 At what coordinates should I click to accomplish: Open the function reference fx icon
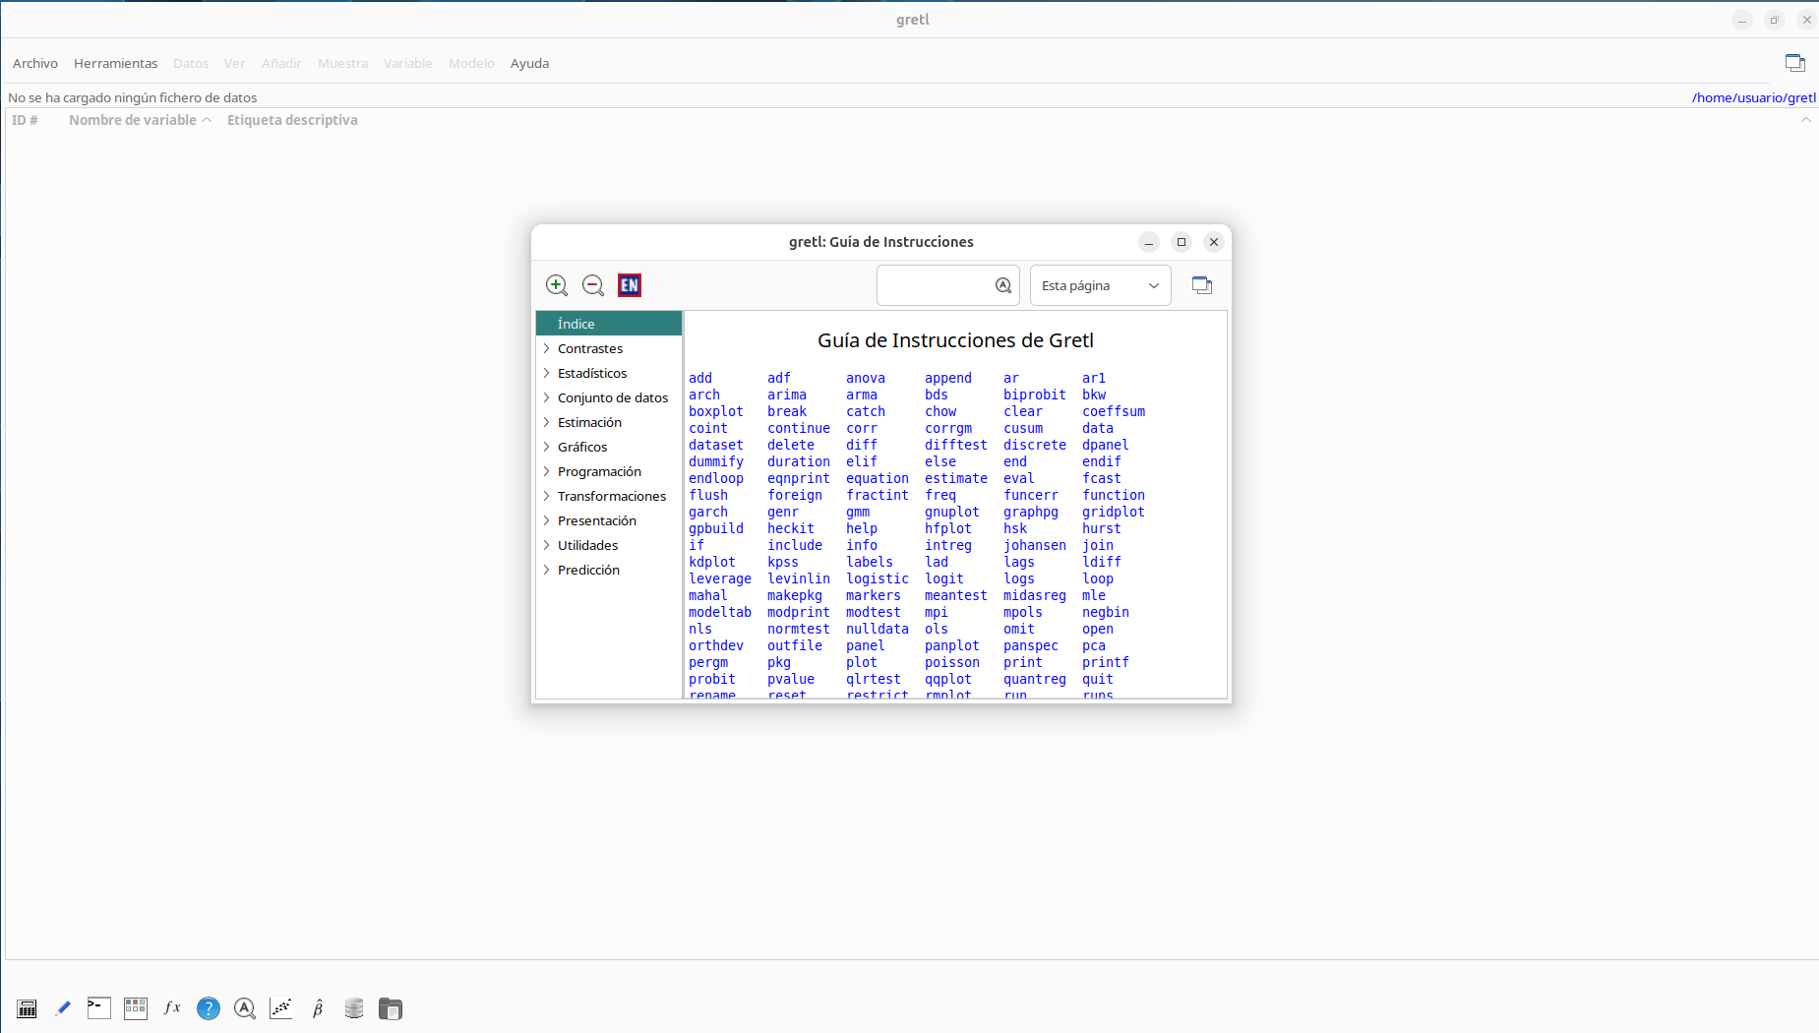(172, 1007)
